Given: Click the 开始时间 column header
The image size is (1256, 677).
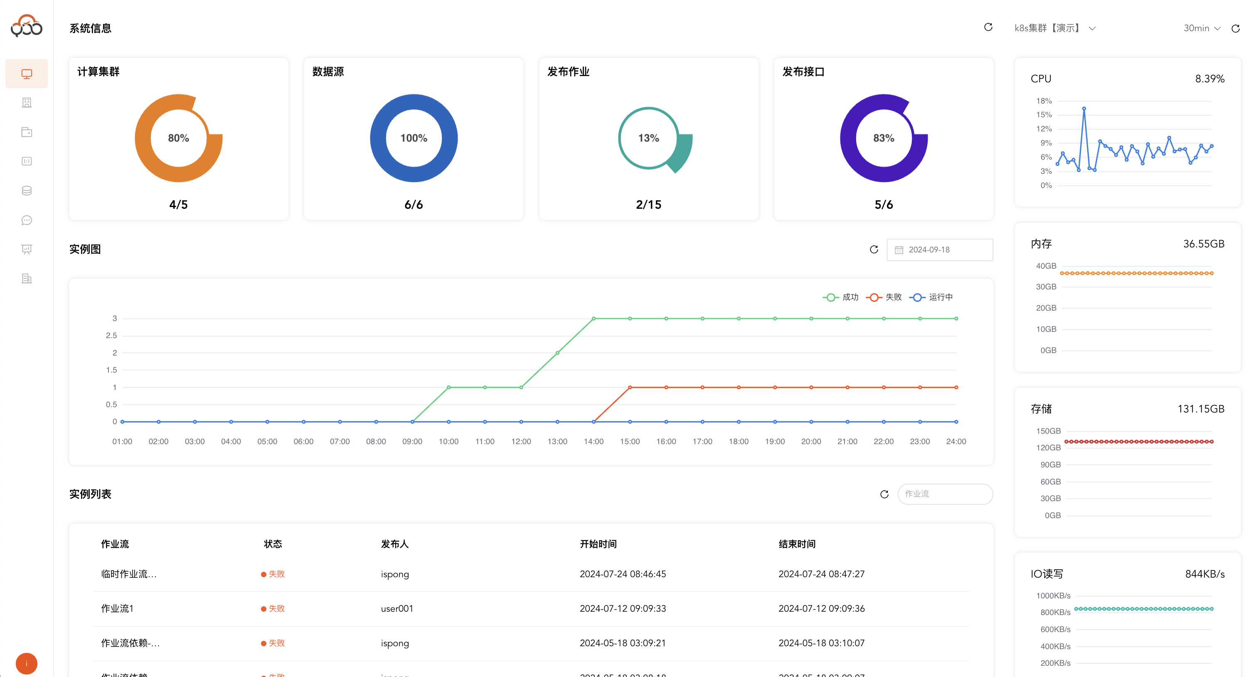Looking at the screenshot, I should (x=598, y=544).
